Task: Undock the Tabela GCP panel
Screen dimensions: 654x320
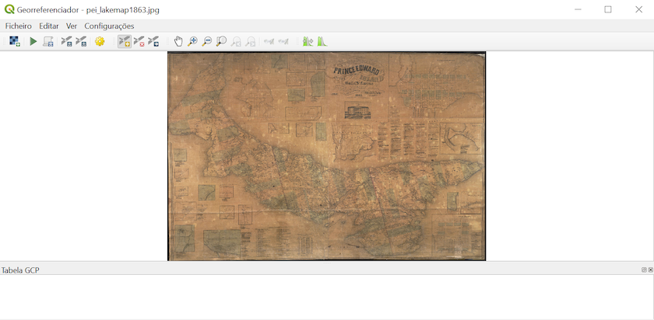Action: (644, 270)
